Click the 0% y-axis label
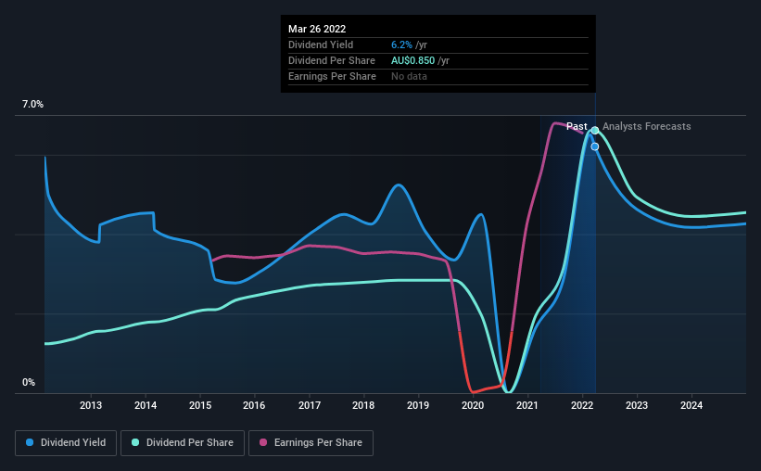Viewport: 761px width, 471px height. pyautogui.click(x=29, y=383)
